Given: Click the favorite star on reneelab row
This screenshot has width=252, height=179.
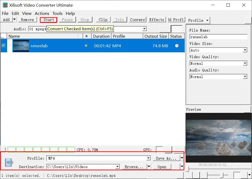Looking at the screenshot, I should (x=86, y=46).
